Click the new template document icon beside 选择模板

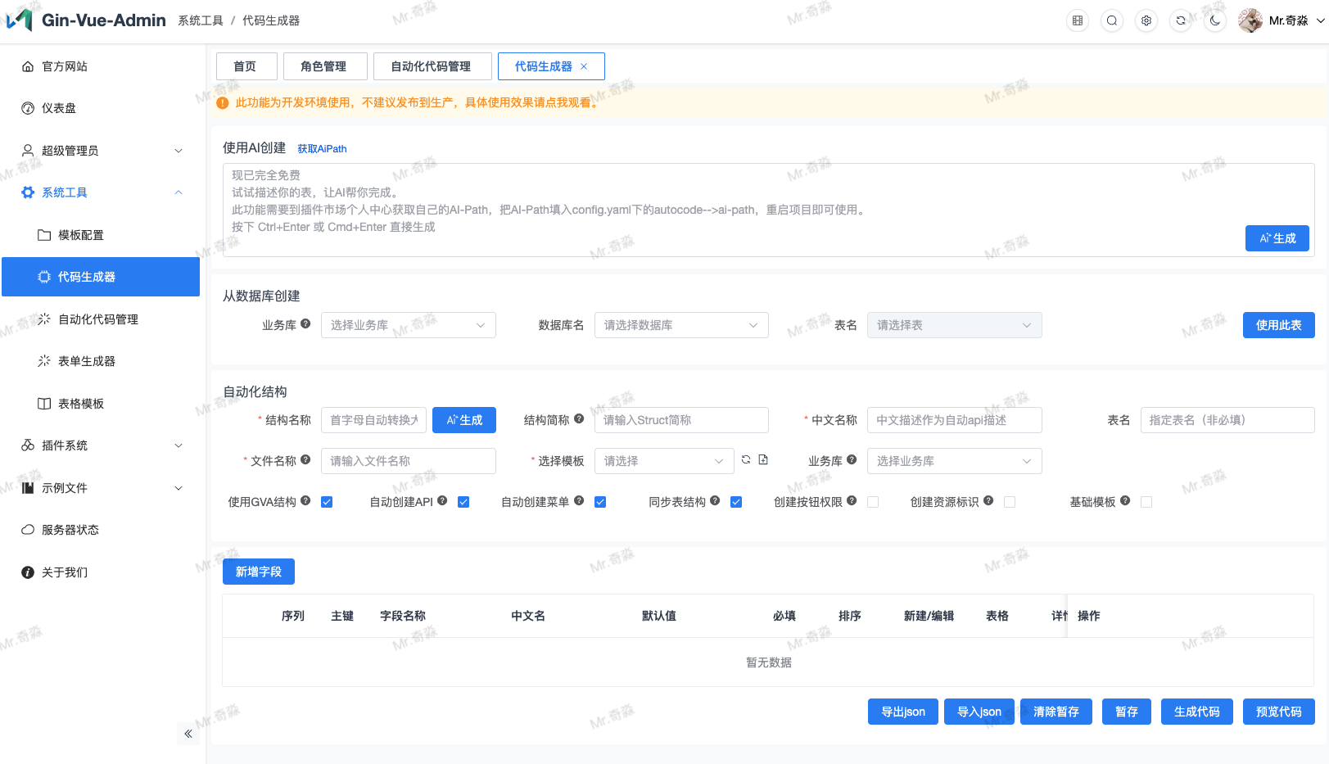pos(762,459)
